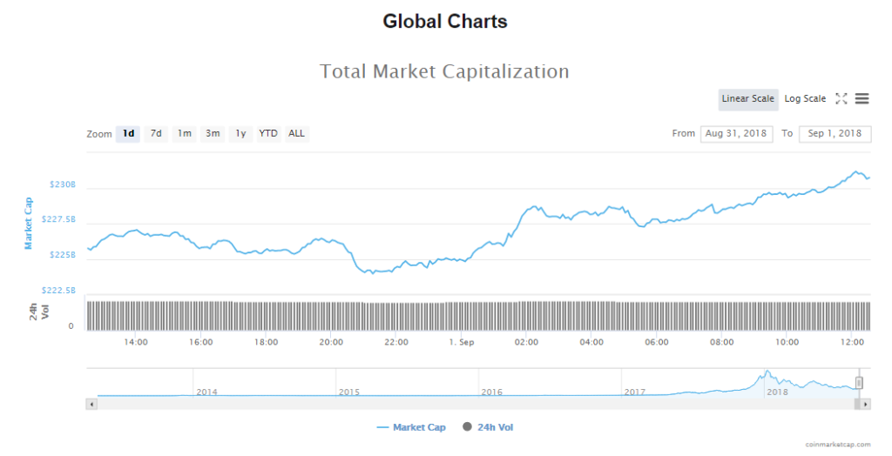This screenshot has width=892, height=456.
Task: Click the navigator left scroll arrow
Action: tap(91, 404)
